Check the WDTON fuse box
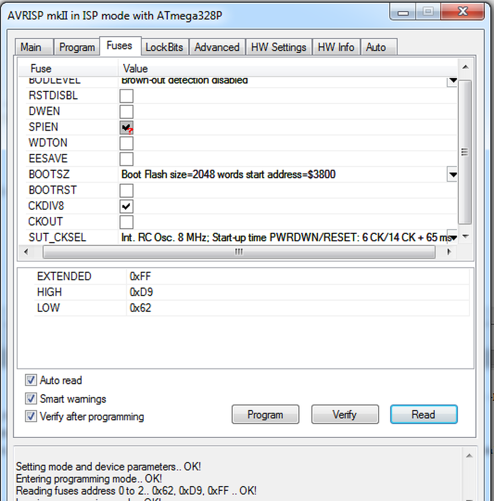The image size is (494, 501). (127, 143)
